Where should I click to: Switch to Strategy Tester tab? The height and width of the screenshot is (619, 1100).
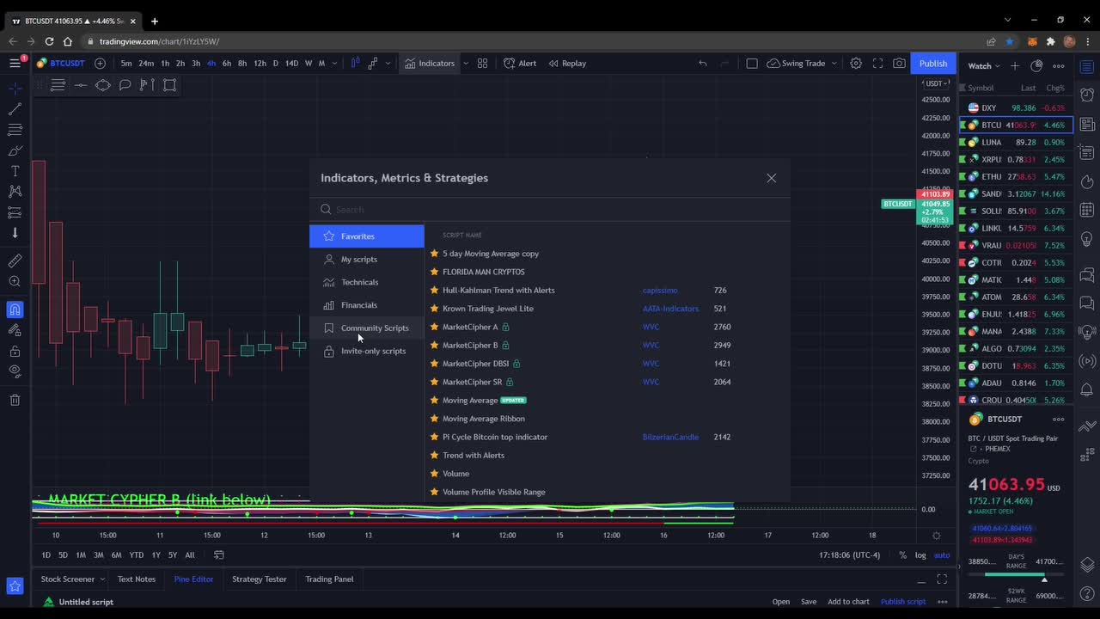pos(260,579)
